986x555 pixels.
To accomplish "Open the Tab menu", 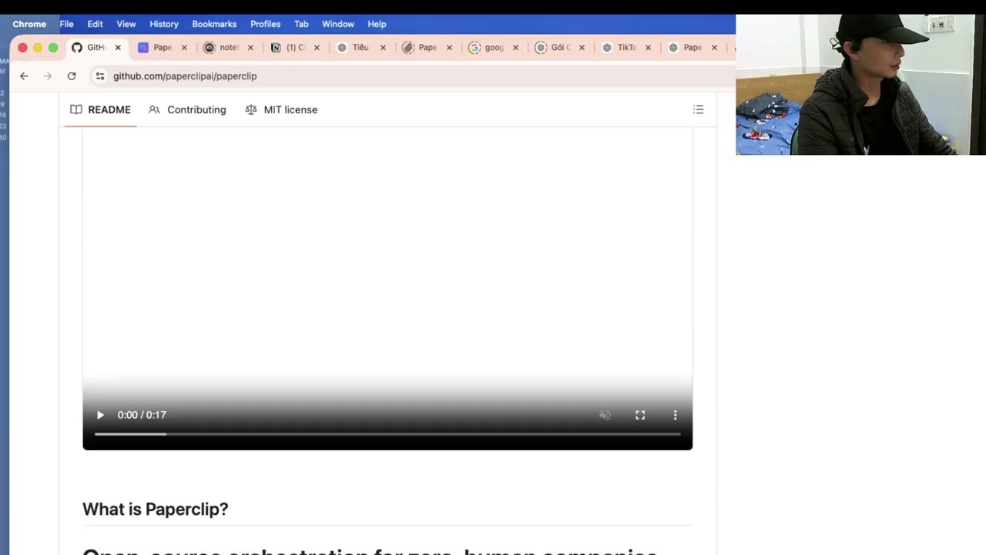I will click(x=301, y=24).
